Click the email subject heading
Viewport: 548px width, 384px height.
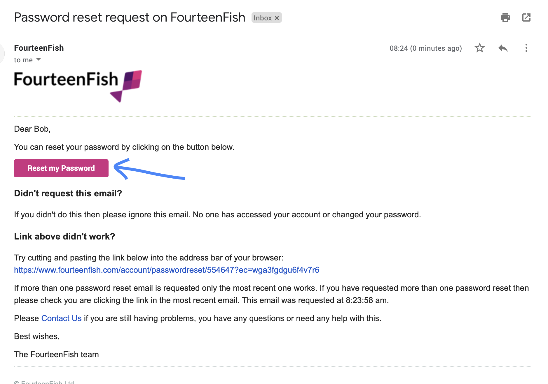tap(130, 17)
